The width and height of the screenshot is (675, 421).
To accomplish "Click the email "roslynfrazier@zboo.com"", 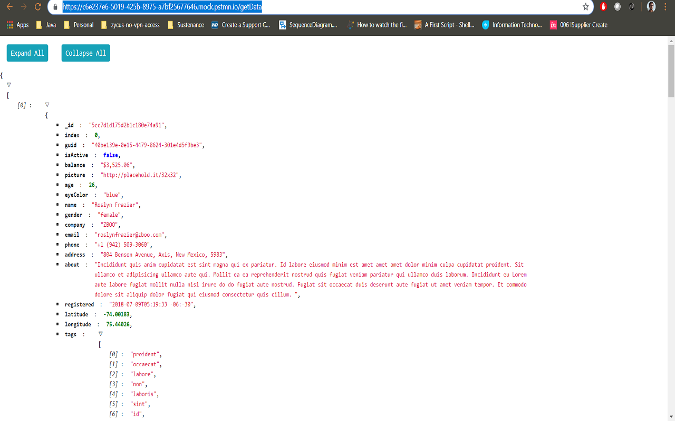I will click(x=130, y=235).
